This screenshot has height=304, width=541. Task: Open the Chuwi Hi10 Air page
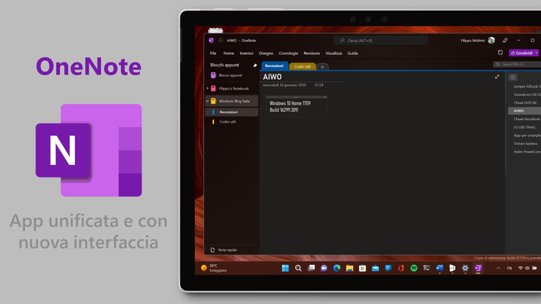tap(525, 103)
